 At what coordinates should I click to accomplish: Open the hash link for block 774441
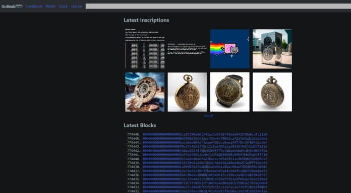click(205, 155)
